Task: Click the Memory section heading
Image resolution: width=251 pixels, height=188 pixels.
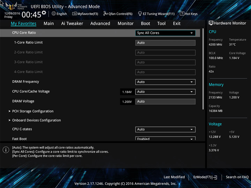Action: click(216, 85)
